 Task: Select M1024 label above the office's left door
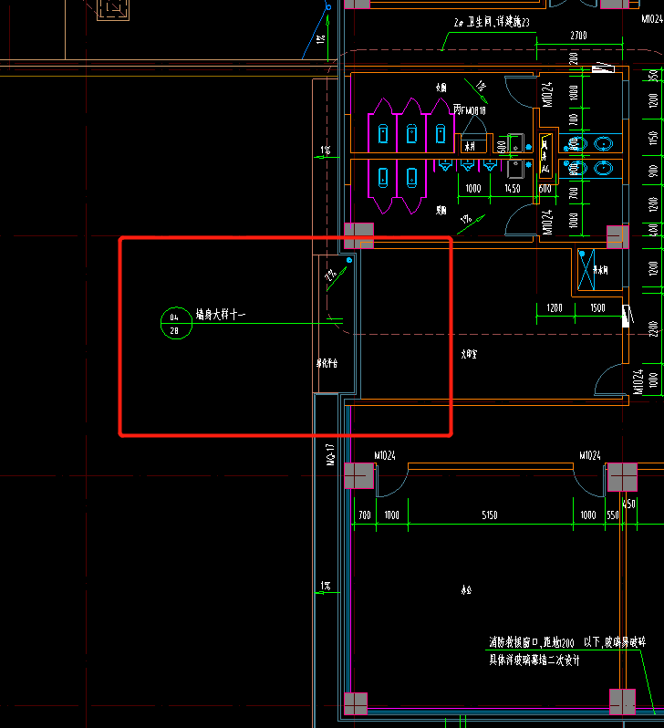(385, 455)
